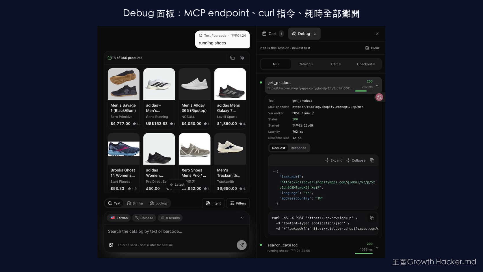Open Men's Allday 365 Ripstop card
The width and height of the screenshot is (483, 272).
tap(195, 98)
